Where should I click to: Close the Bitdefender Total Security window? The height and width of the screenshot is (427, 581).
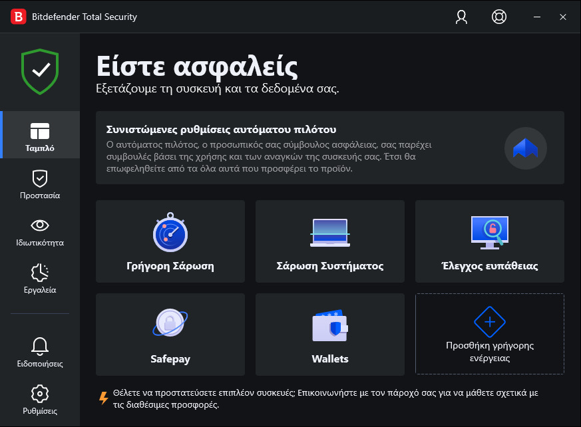click(x=563, y=17)
